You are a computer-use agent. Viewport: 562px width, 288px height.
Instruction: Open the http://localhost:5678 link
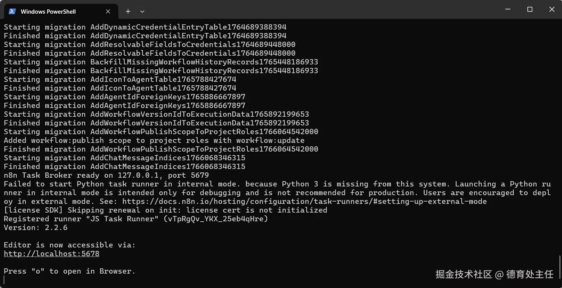pos(52,254)
